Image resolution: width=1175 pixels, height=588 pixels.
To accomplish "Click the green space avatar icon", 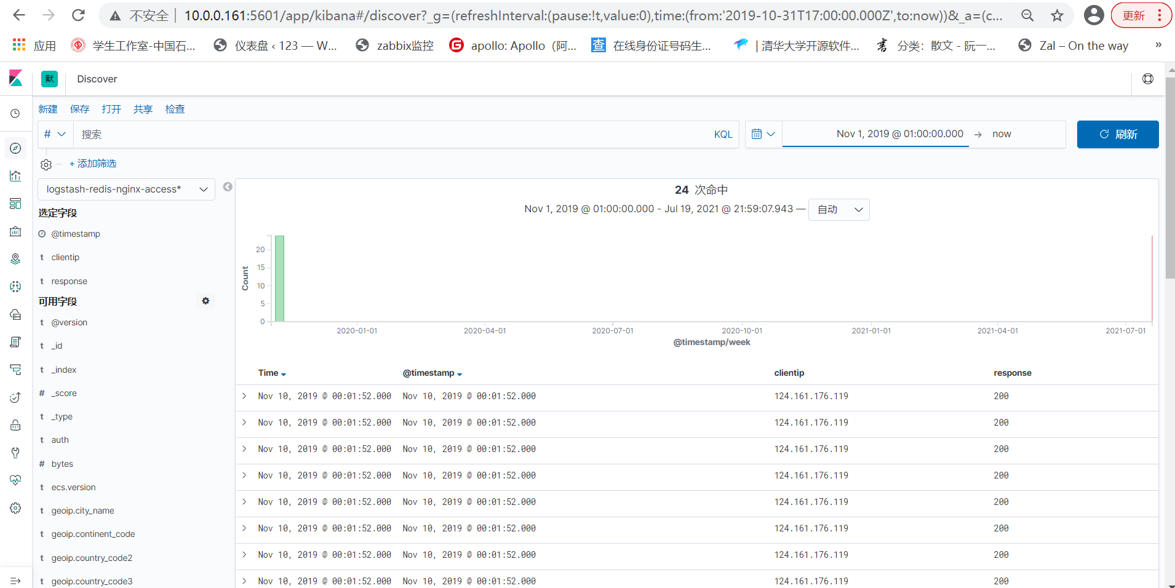I will tap(49, 79).
